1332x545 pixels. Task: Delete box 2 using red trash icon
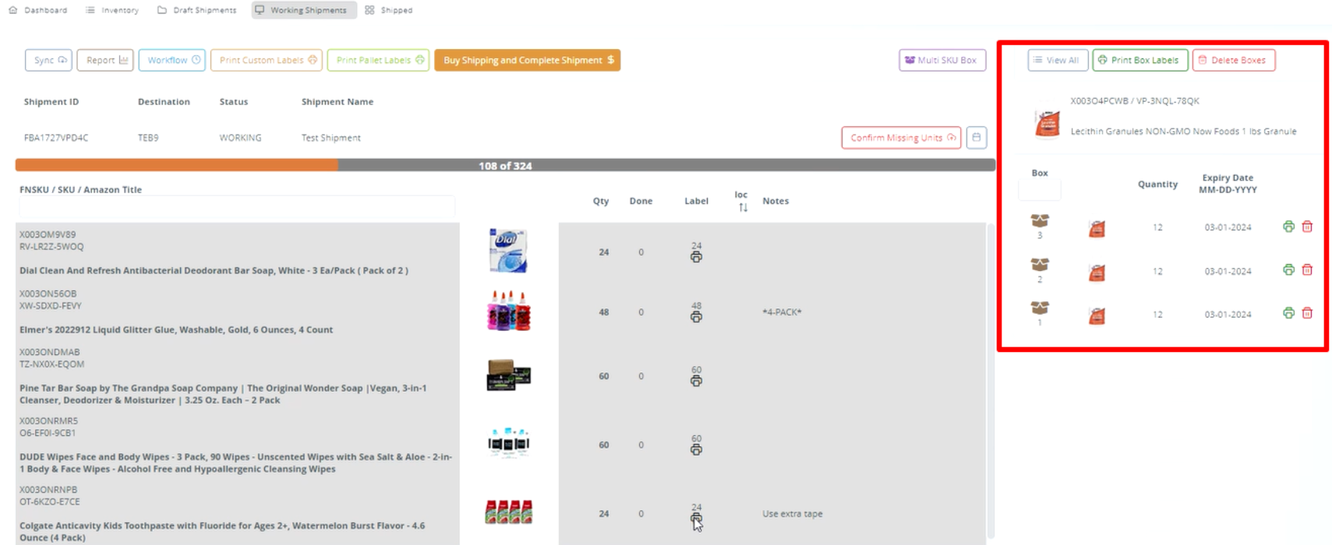tap(1307, 270)
